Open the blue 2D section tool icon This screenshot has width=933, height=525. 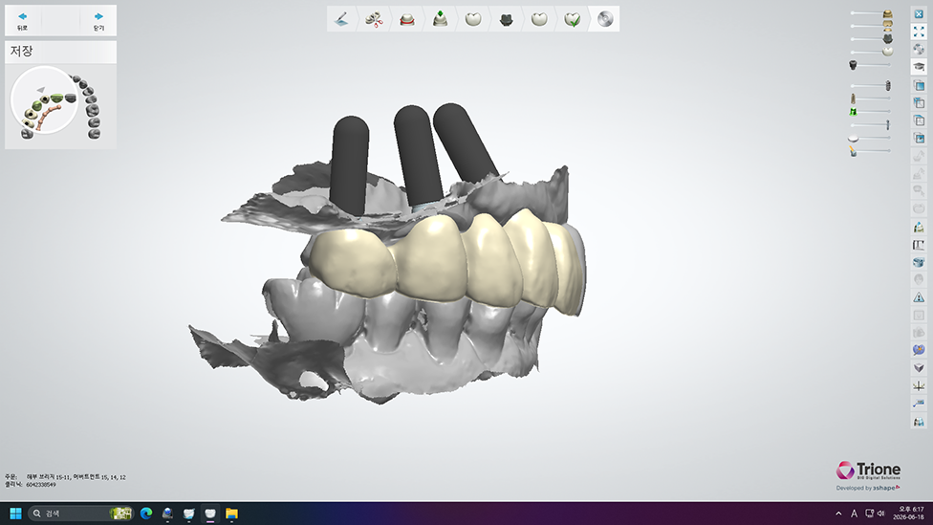919,404
